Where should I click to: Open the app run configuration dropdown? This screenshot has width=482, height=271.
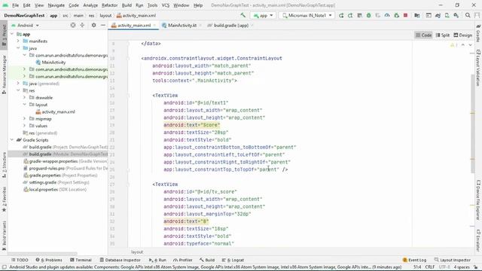tap(263, 15)
